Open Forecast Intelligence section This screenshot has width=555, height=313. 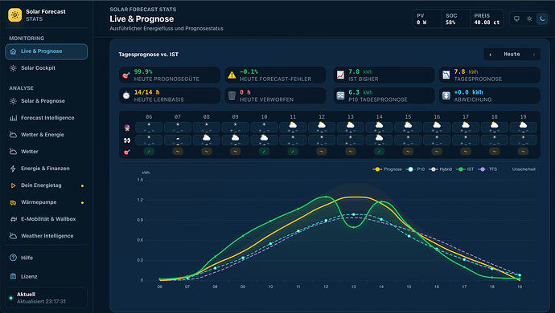[x=47, y=118]
